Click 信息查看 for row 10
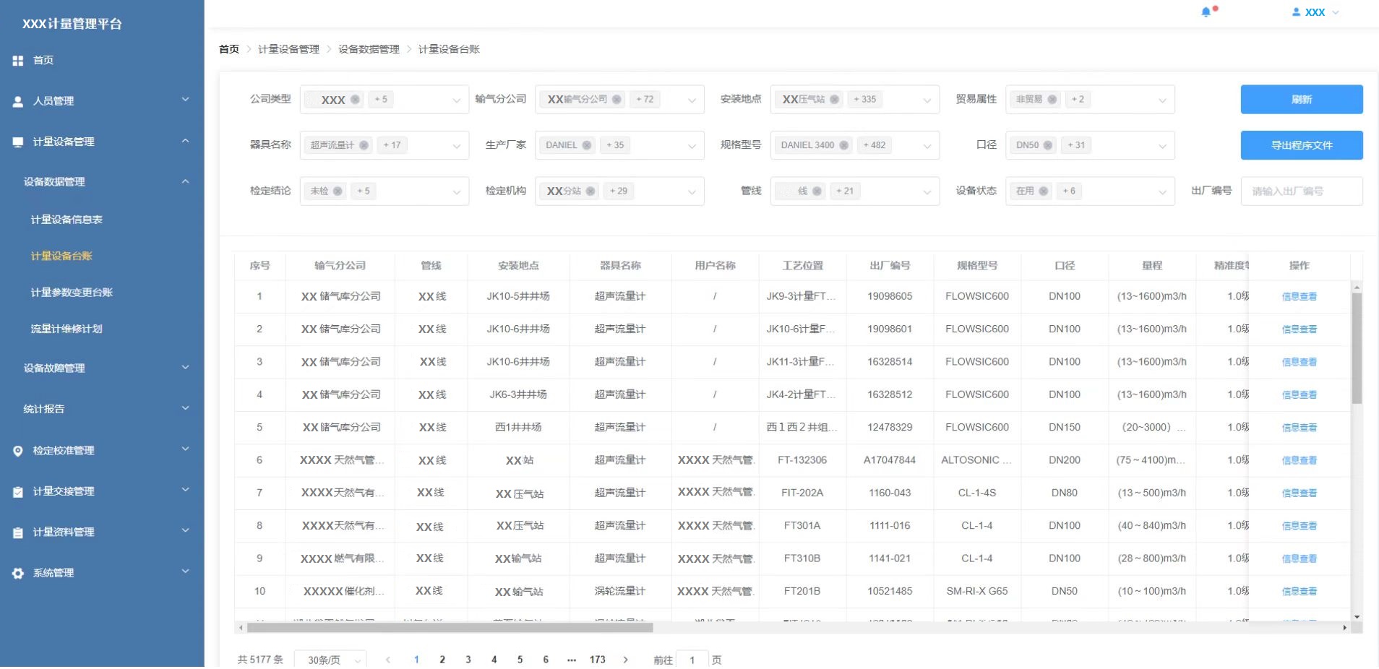The height and width of the screenshot is (669, 1379). tap(1299, 592)
